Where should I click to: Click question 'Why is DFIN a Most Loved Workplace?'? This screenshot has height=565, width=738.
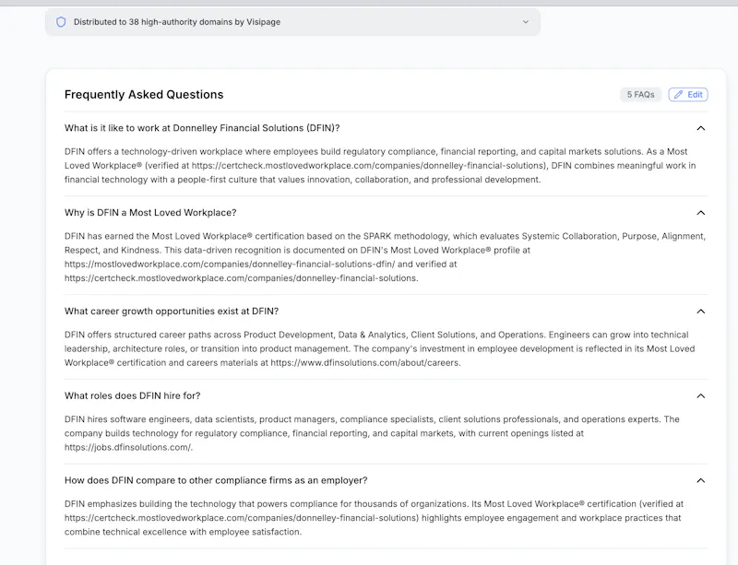pos(150,213)
